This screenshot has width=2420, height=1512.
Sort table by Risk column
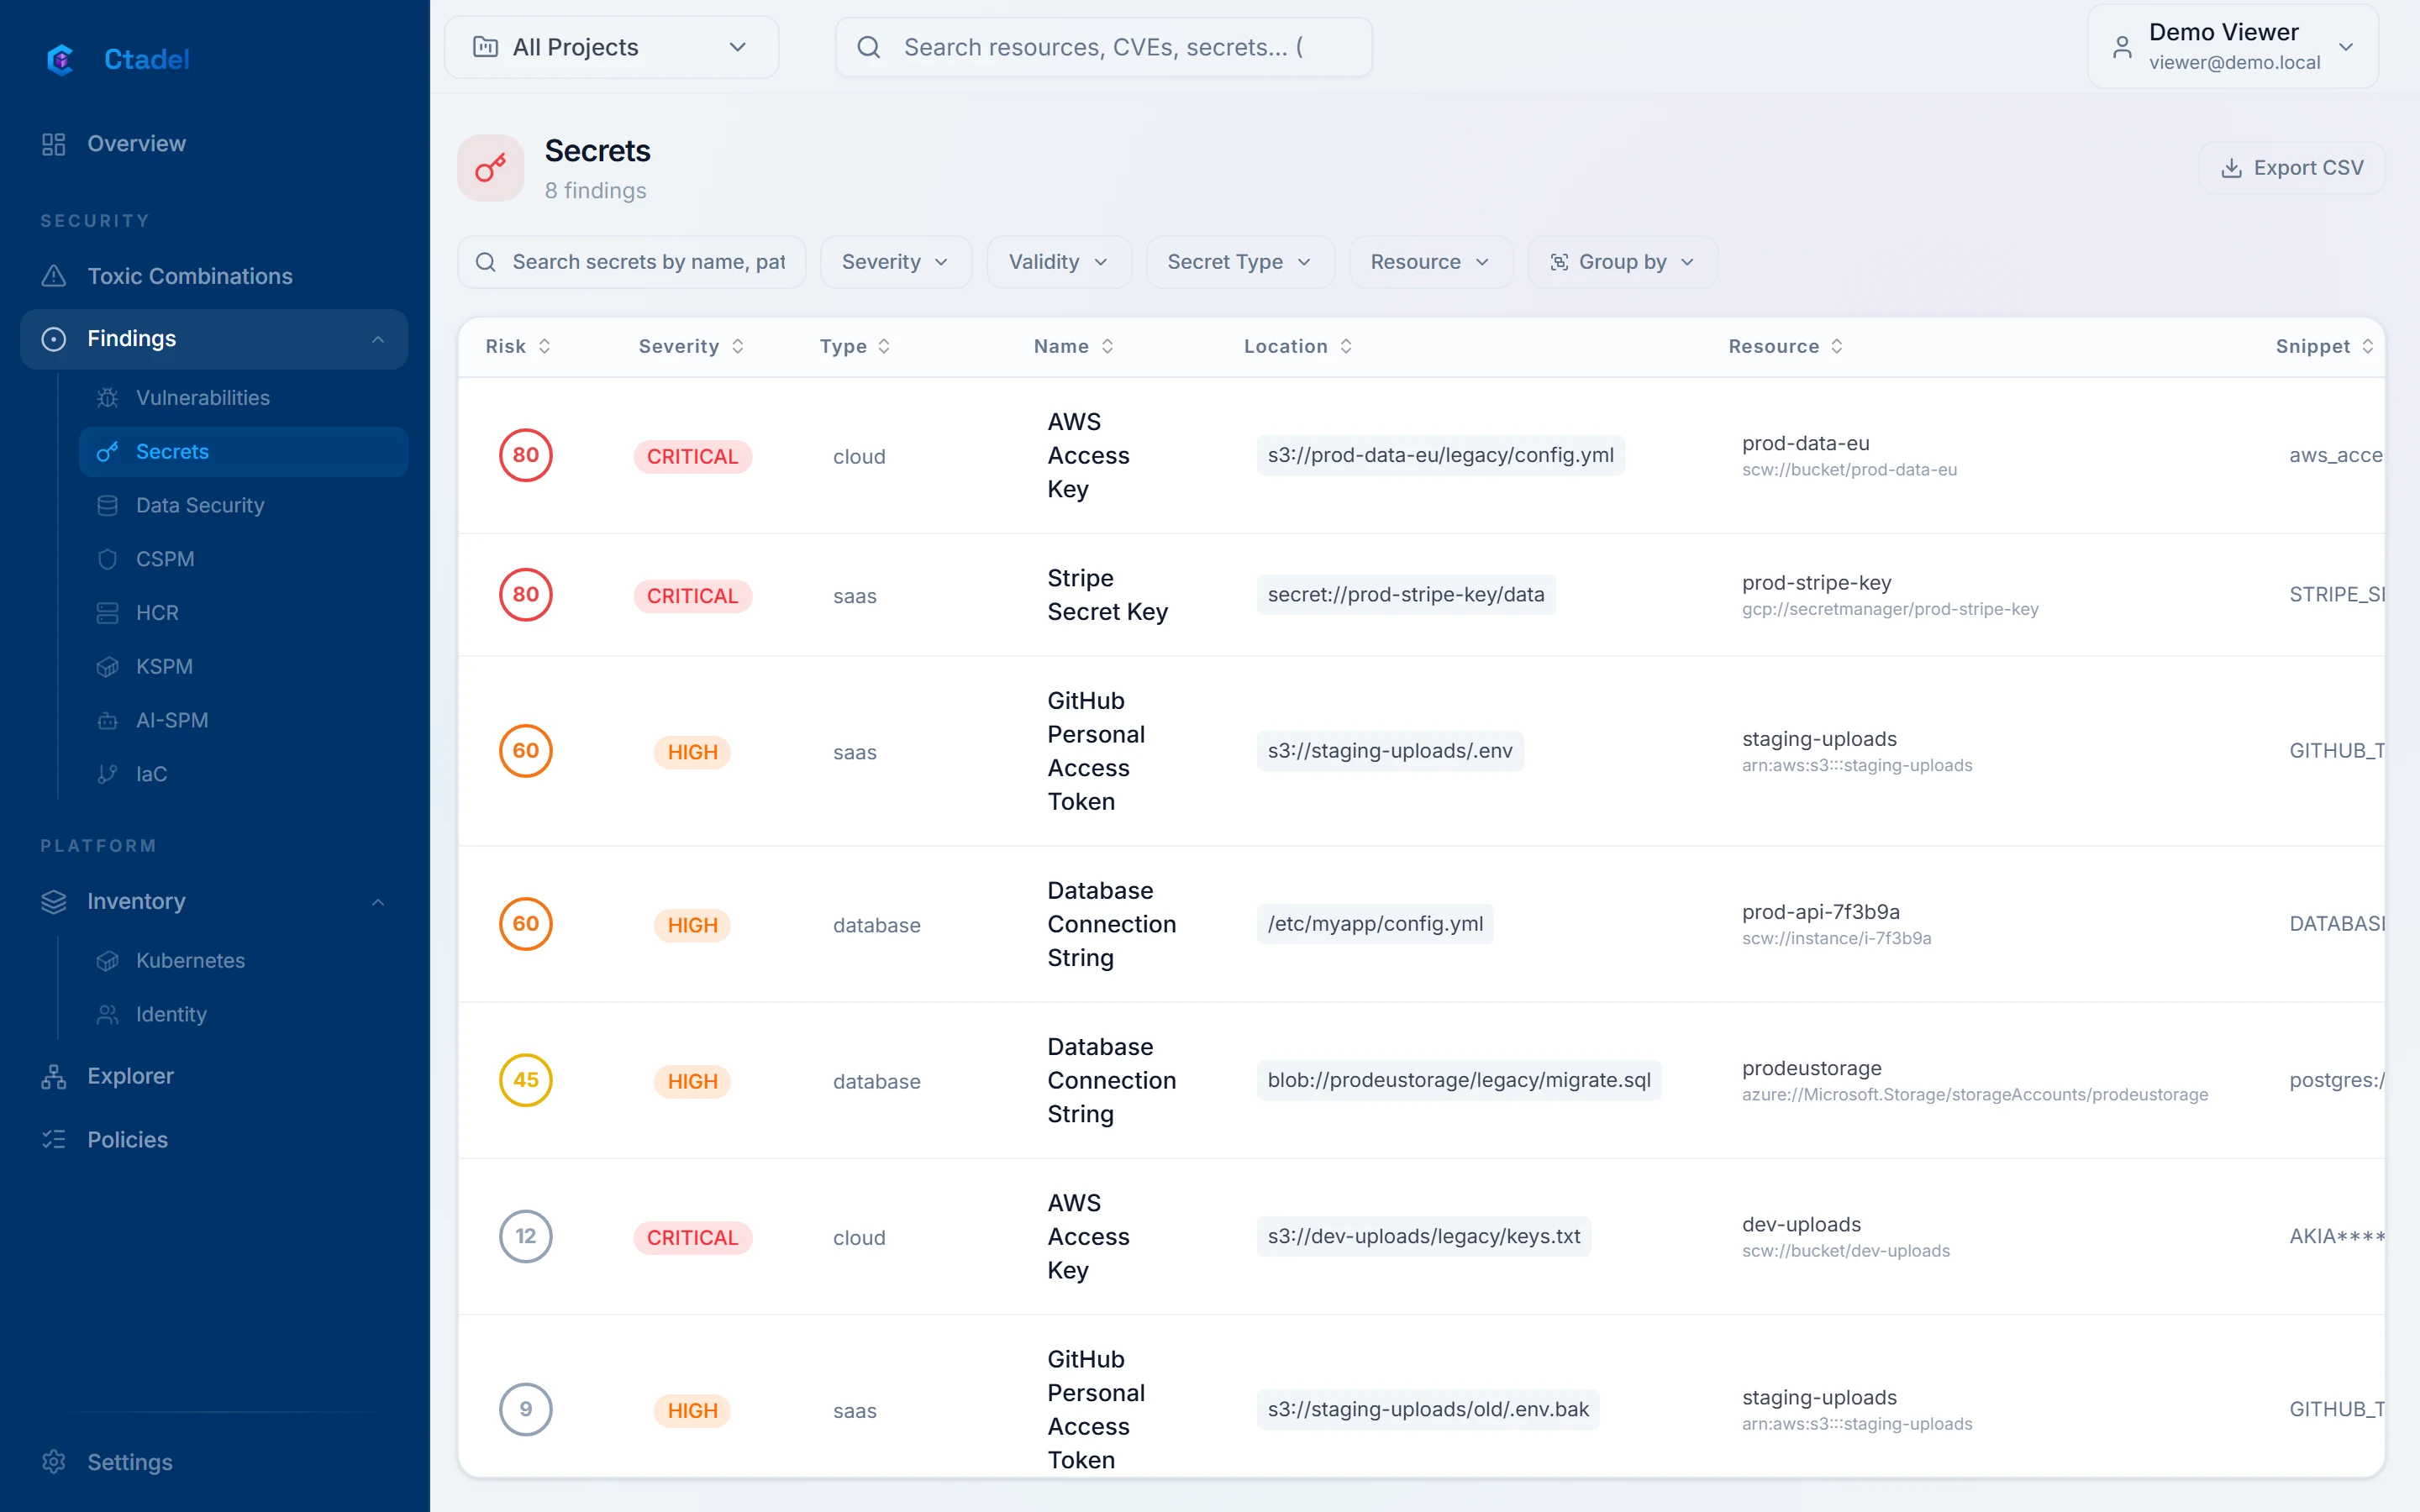tap(518, 346)
